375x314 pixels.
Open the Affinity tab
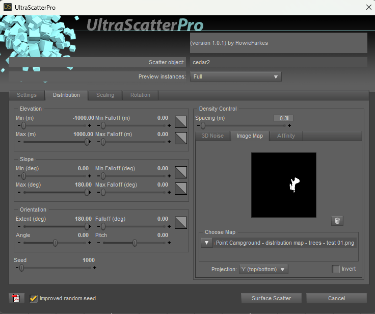click(286, 136)
